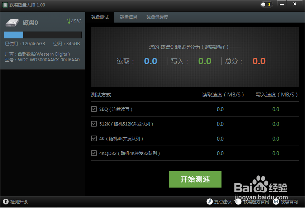Uncheck the 4KQD32 queue test checkbox
This screenshot has width=305, height=208.
(x=94, y=153)
